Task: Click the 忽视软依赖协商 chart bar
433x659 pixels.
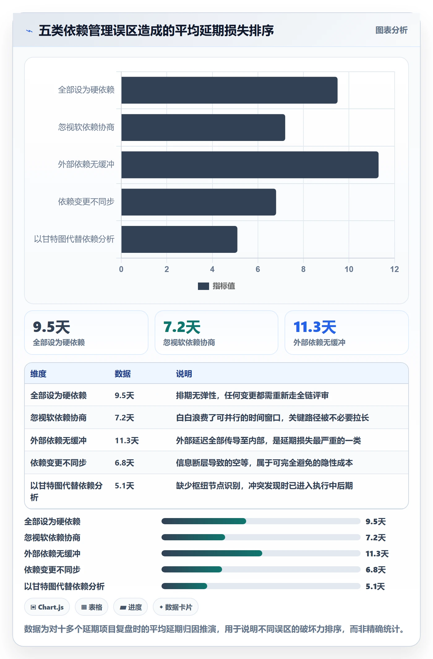Action: pos(203,127)
